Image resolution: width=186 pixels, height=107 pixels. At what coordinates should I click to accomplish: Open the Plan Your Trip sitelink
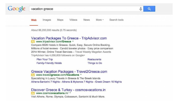pyautogui.click(x=44, y=59)
